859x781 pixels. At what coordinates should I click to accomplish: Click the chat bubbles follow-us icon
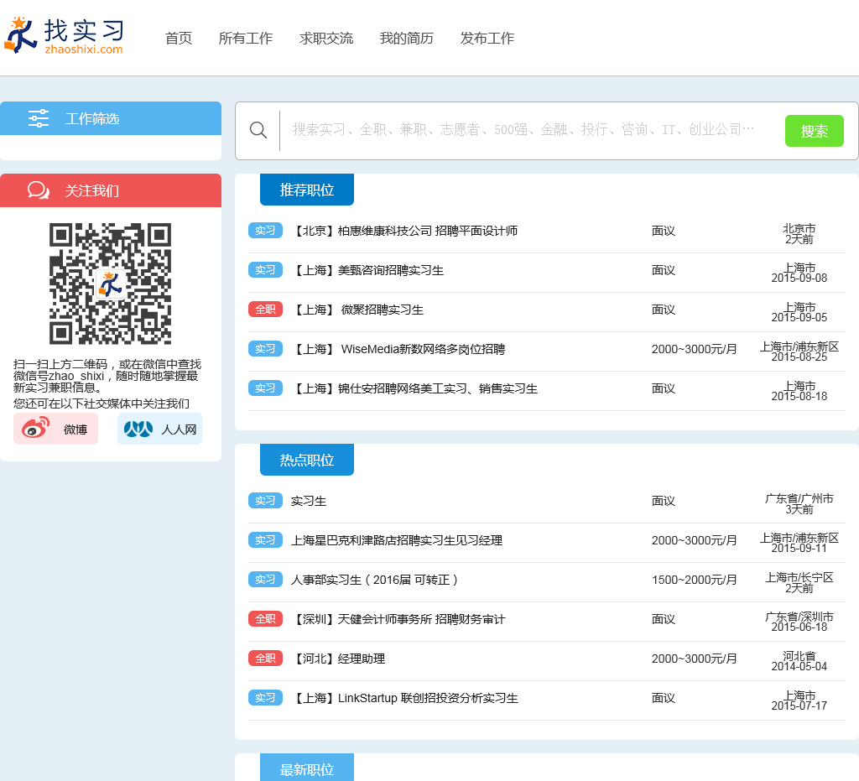point(39,190)
